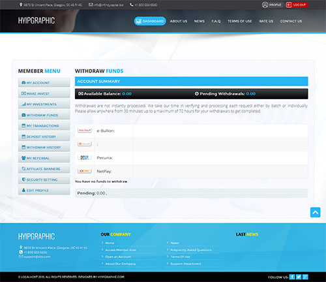Click the Twitter icon in footer
This screenshot has width=326, height=282.
[299, 277]
